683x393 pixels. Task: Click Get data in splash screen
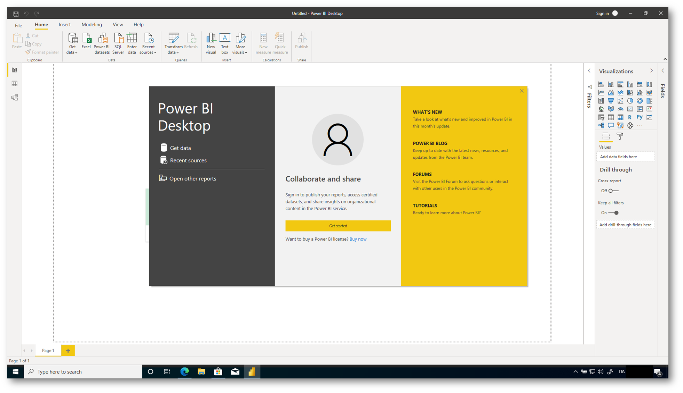point(176,148)
